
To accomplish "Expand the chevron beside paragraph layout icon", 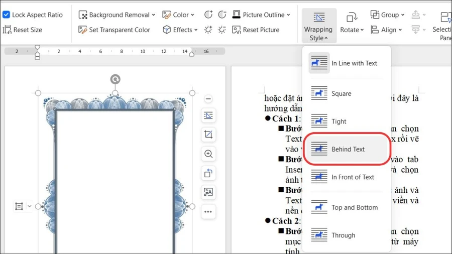I will (x=30, y=206).
